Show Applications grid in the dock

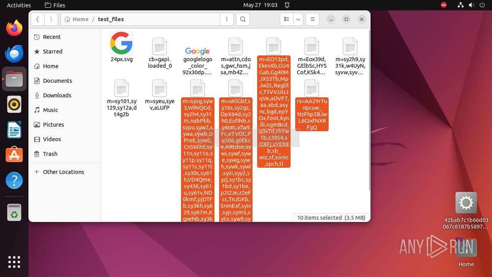[14, 262]
